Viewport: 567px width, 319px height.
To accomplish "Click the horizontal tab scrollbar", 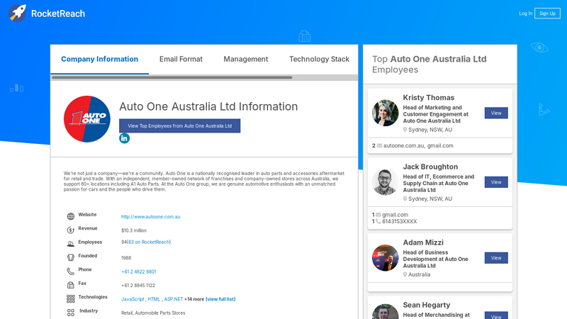I will [172, 77].
